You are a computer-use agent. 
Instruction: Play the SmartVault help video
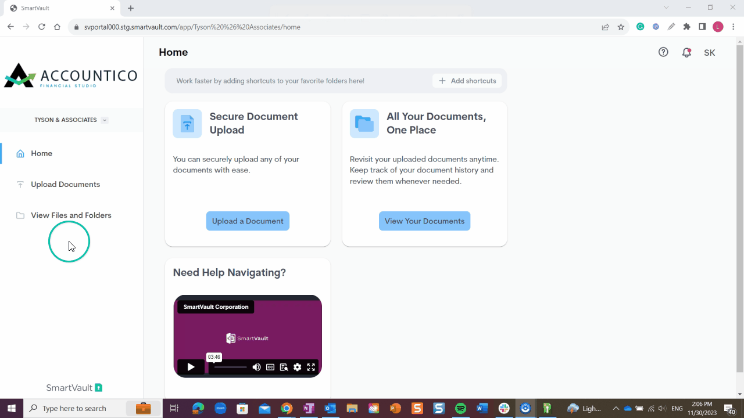(x=191, y=367)
